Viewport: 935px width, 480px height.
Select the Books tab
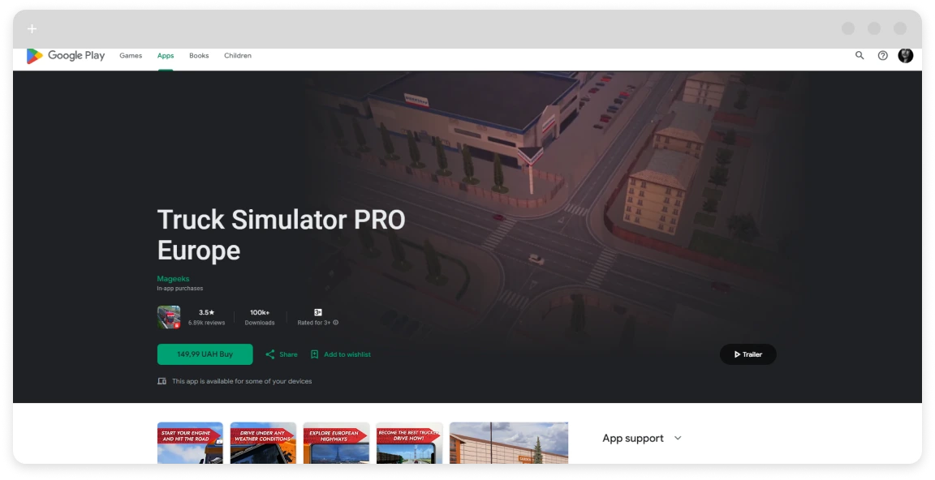point(199,56)
